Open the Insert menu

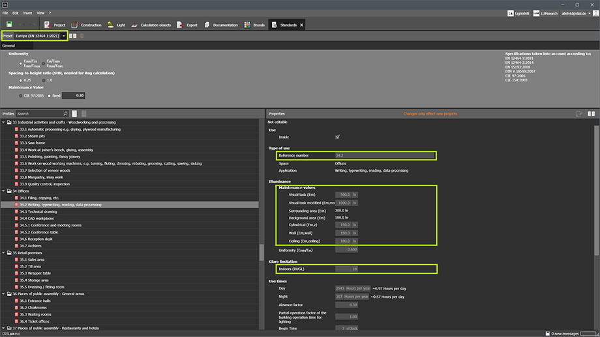[27, 13]
